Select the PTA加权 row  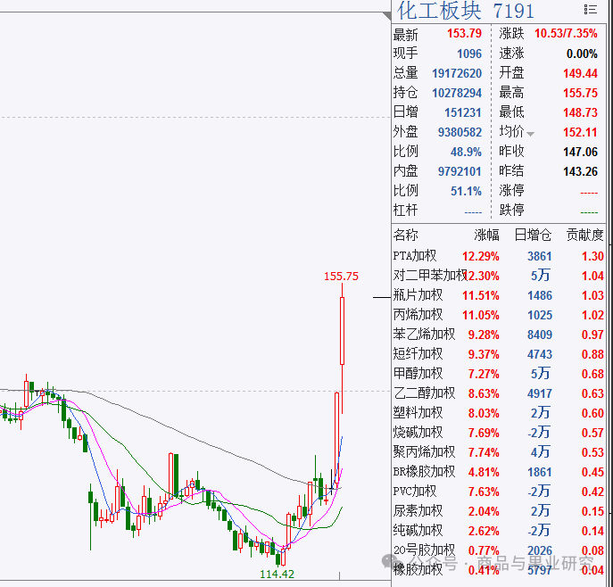click(499, 256)
